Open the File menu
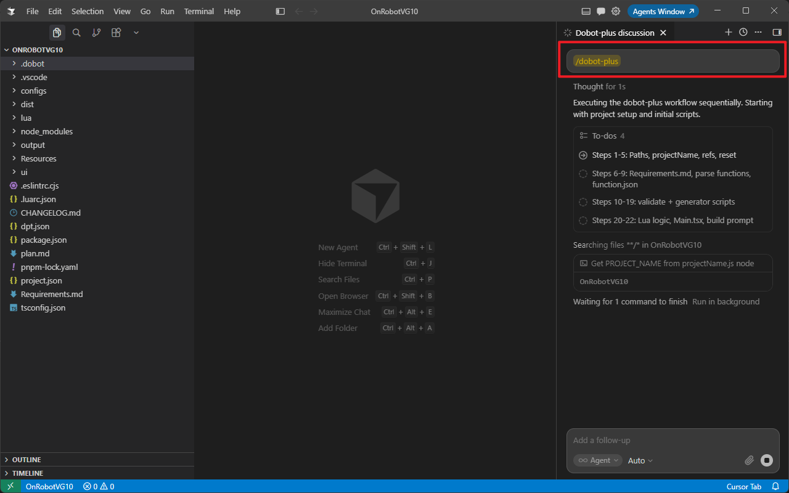Viewport: 789px width, 493px height. 33,11
